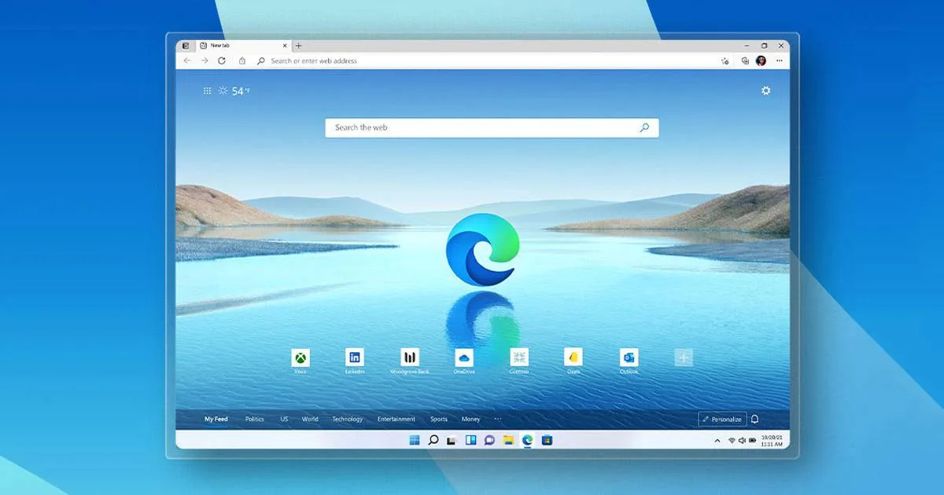Click the address bar field

[x=488, y=60]
